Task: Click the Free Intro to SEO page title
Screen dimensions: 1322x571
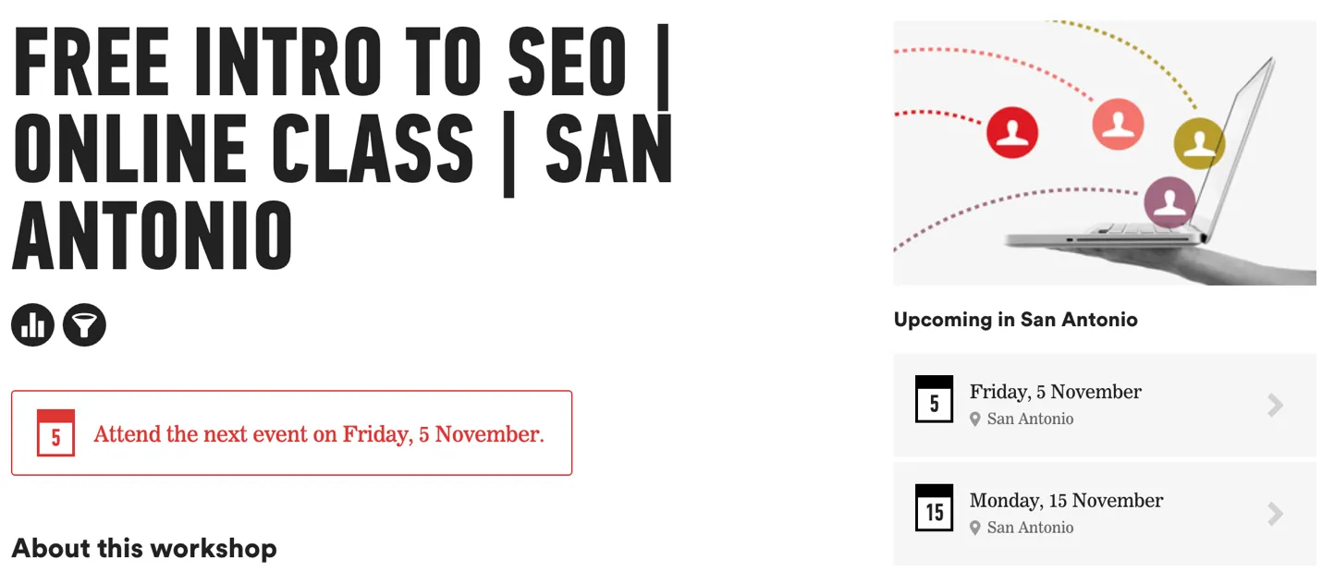Action: pos(342,151)
